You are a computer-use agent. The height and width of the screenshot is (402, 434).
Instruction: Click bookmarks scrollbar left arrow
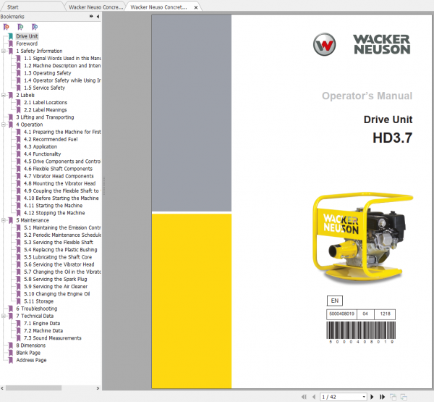tap(2, 388)
